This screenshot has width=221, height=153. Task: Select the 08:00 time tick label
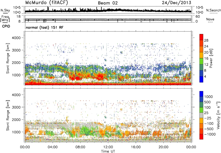click(80, 147)
